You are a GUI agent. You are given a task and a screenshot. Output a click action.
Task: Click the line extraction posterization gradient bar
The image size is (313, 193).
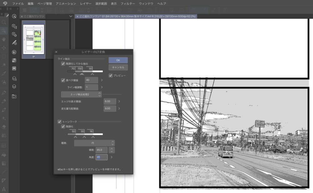click(85, 72)
